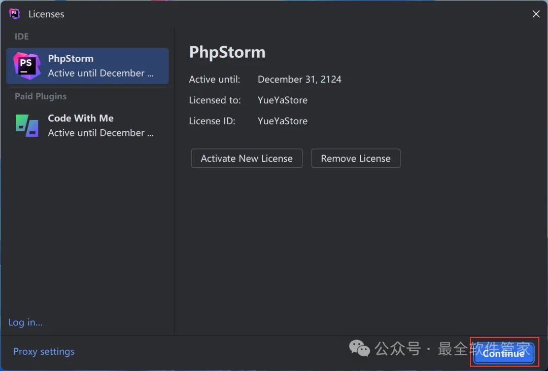Click the Code With Me plugin icon
The image size is (548, 371).
point(27,125)
